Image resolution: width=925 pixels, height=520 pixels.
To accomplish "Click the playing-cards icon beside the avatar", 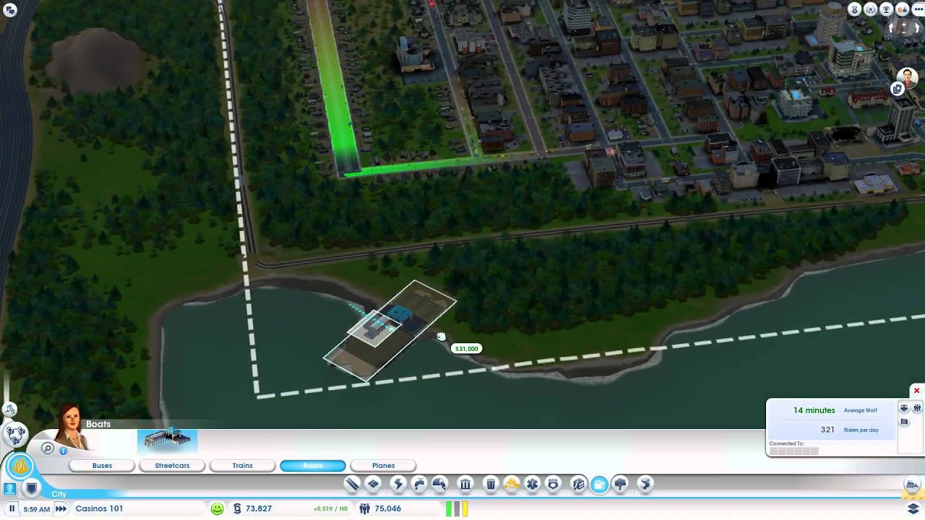I will (x=898, y=89).
